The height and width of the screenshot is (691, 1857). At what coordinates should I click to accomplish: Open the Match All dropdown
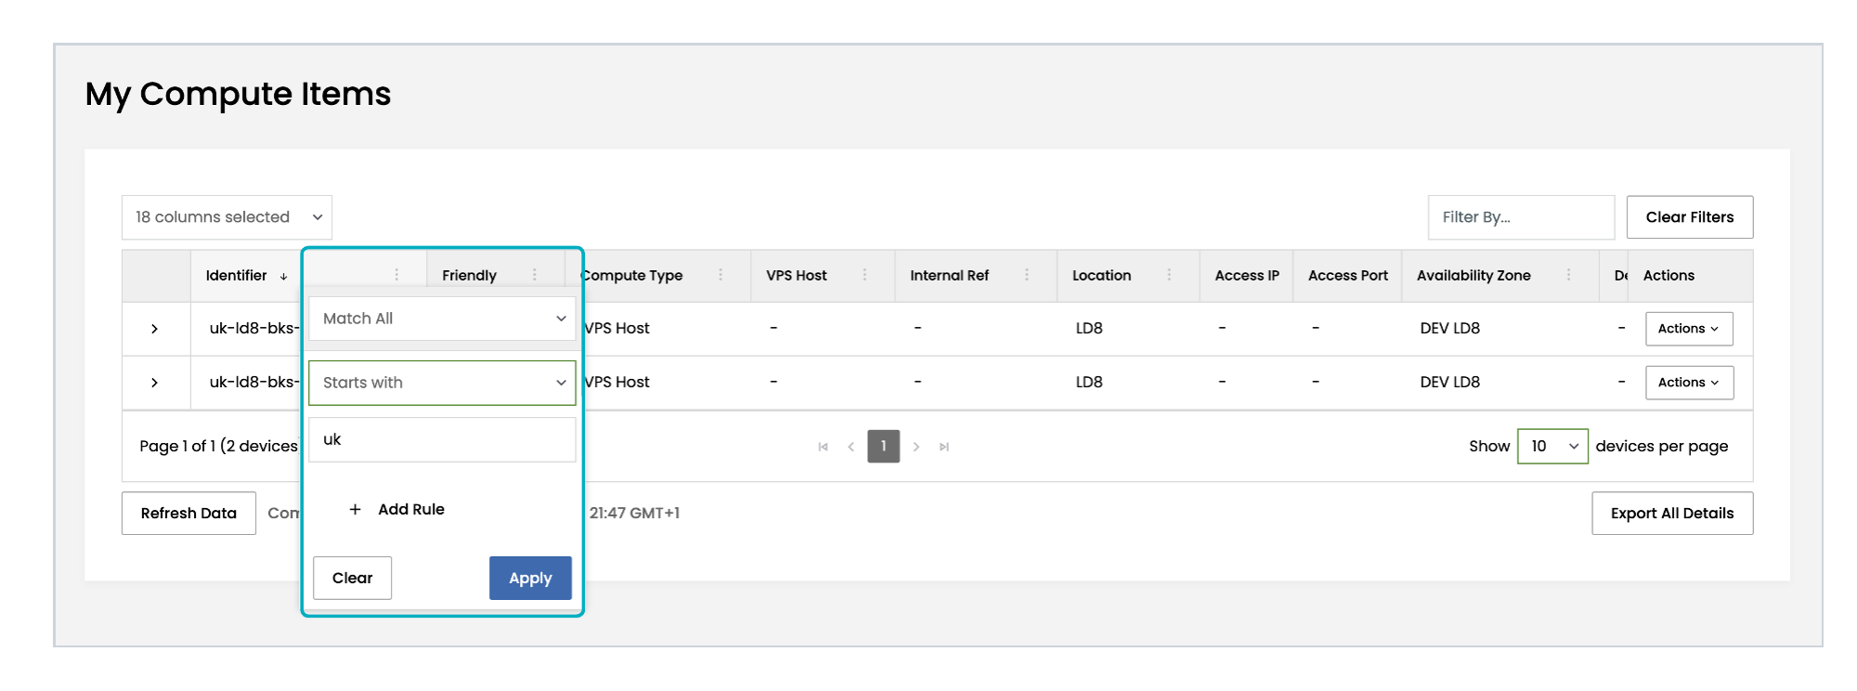pos(442,319)
